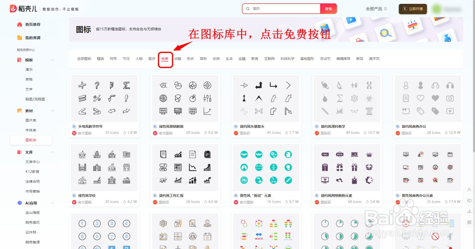The height and width of the screenshot is (249, 475).
Task: Click the user avatar at top right
Action: click(x=437, y=9)
